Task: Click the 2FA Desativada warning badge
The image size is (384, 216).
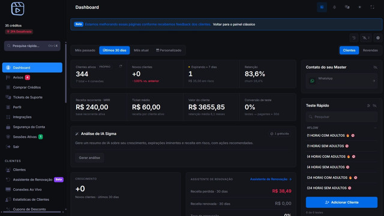Action: (19, 32)
